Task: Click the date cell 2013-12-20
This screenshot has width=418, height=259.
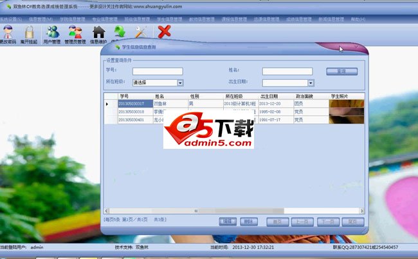Action: [276, 104]
